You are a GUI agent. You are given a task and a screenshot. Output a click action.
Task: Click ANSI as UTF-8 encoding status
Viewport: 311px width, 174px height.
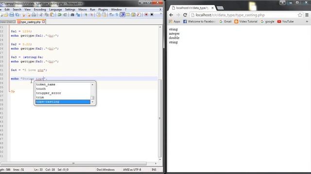(132, 170)
